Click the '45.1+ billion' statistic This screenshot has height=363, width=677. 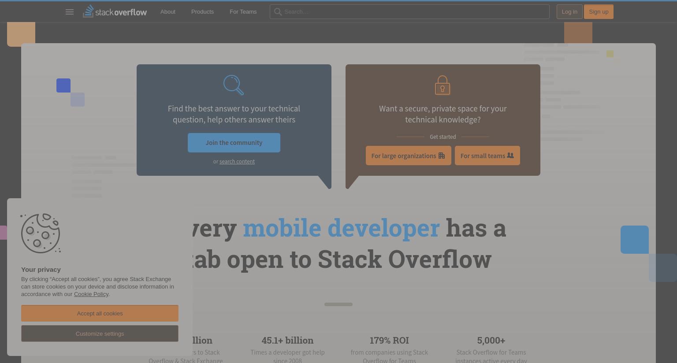(287, 341)
